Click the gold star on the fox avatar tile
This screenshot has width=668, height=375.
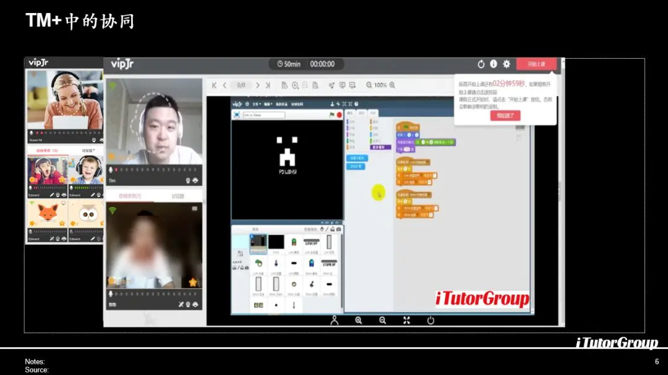(x=62, y=224)
